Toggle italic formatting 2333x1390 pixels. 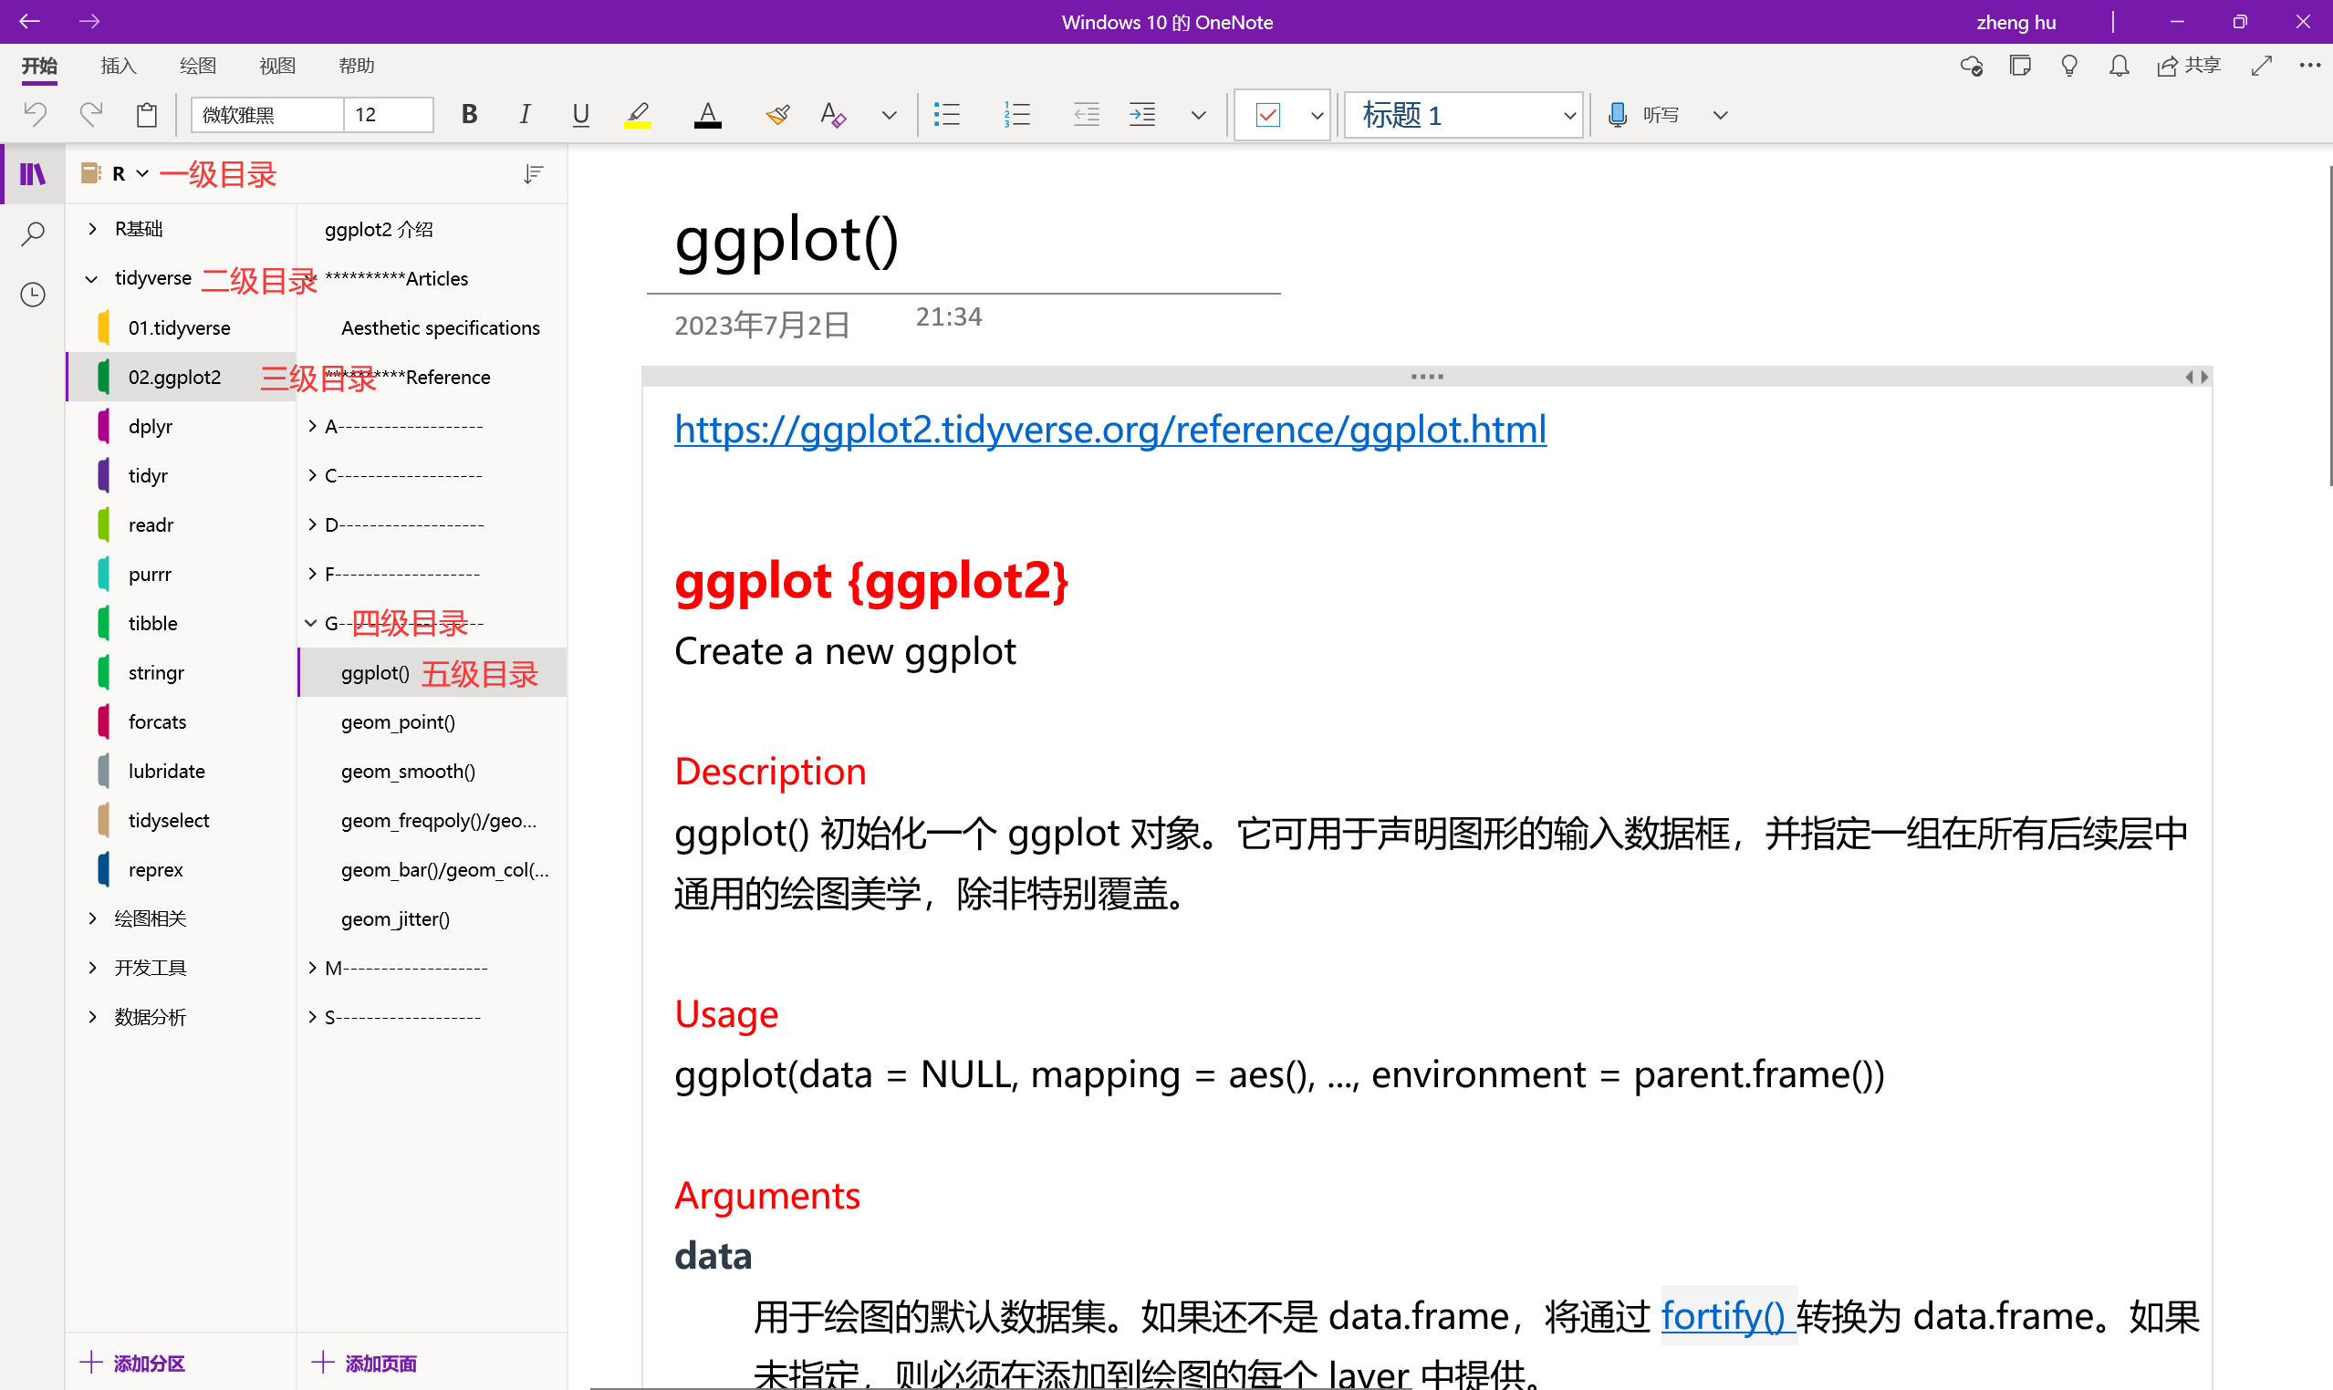[525, 114]
